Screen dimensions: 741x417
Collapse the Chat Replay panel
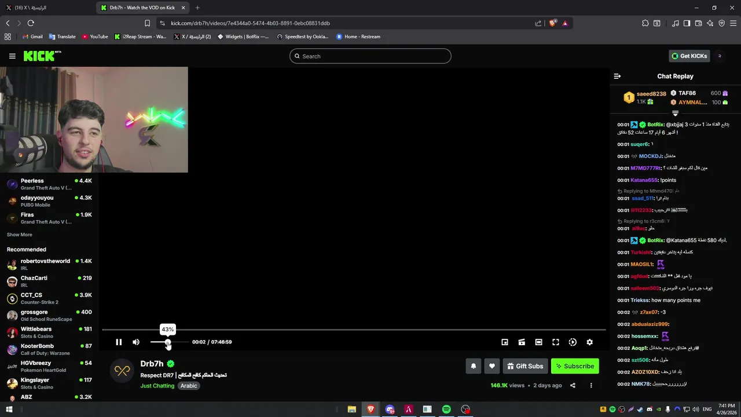[617, 76]
